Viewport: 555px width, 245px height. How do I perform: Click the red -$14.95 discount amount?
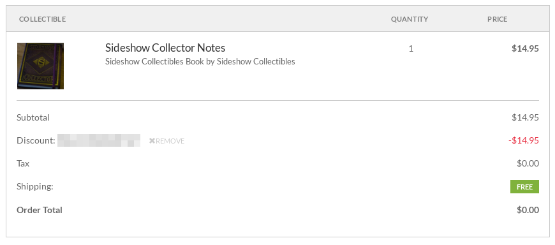click(524, 140)
